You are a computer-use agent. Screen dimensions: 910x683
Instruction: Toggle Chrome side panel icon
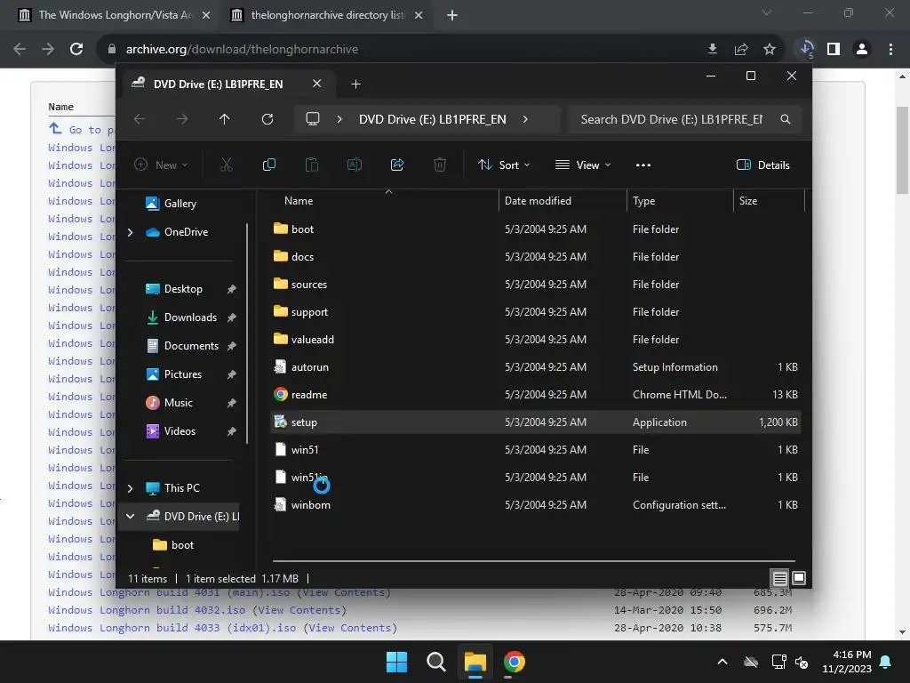click(834, 49)
